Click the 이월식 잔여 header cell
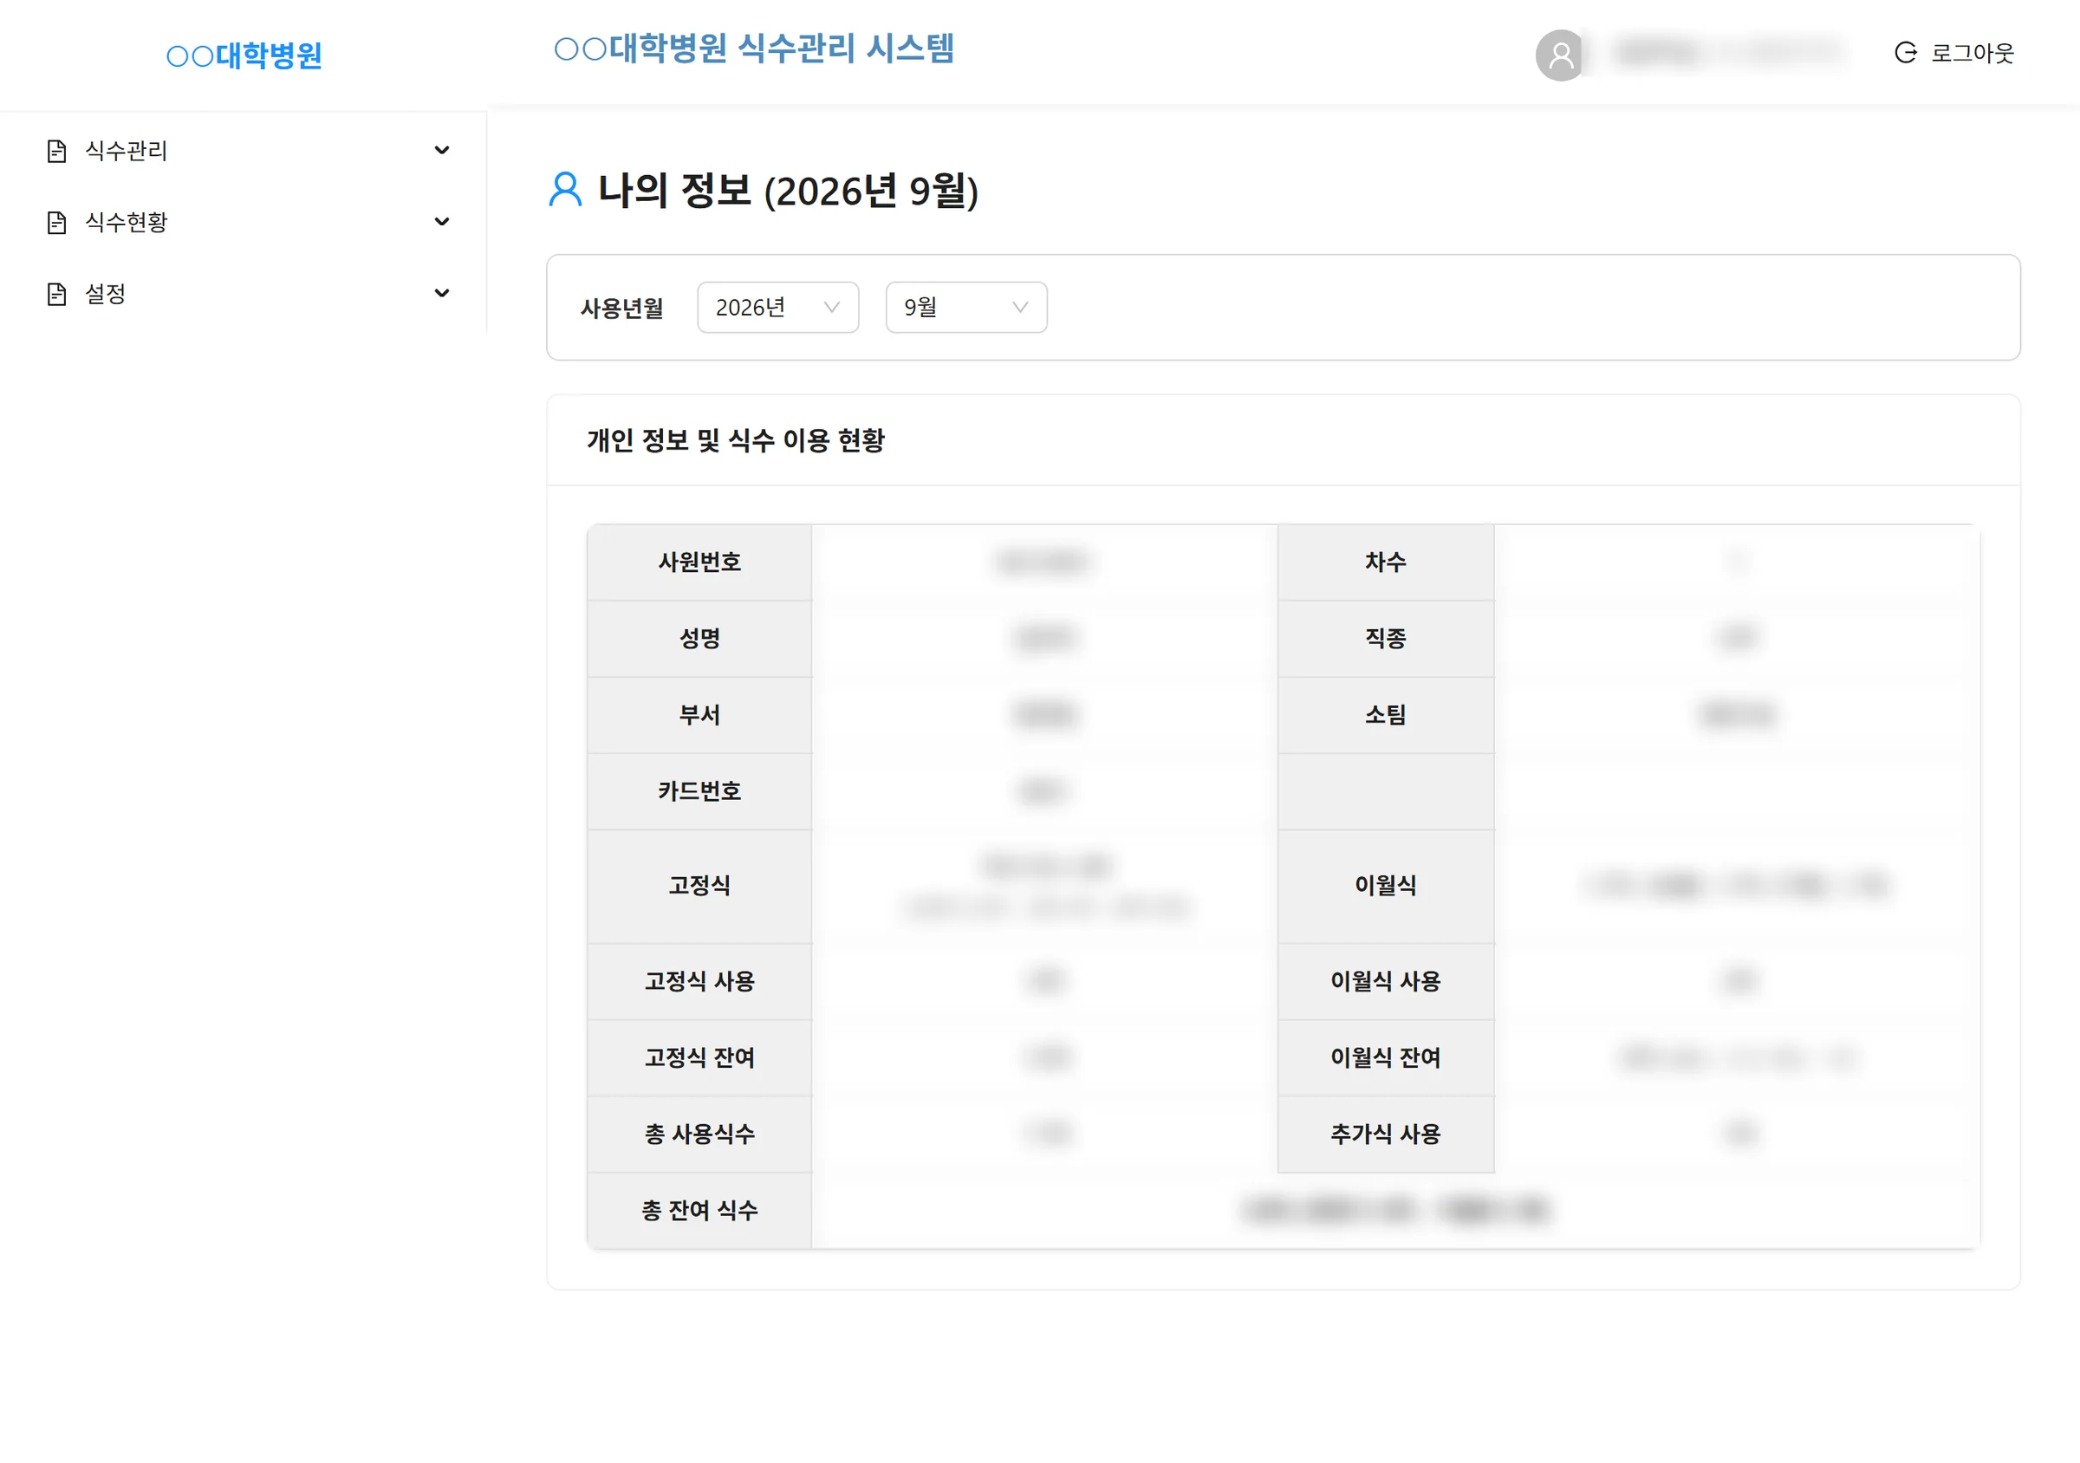This screenshot has height=1463, width=2080. click(1386, 1058)
